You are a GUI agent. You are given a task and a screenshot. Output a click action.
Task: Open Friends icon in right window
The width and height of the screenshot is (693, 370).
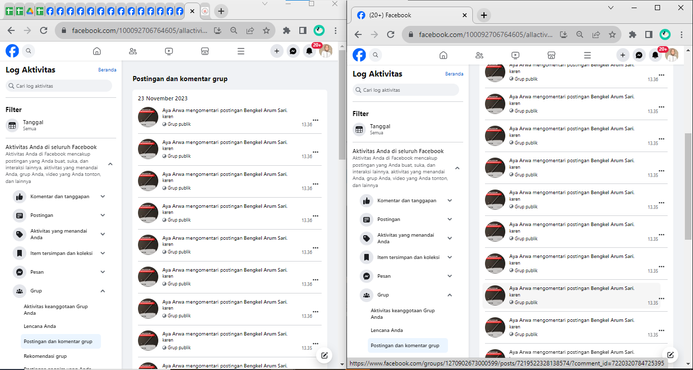(x=479, y=55)
